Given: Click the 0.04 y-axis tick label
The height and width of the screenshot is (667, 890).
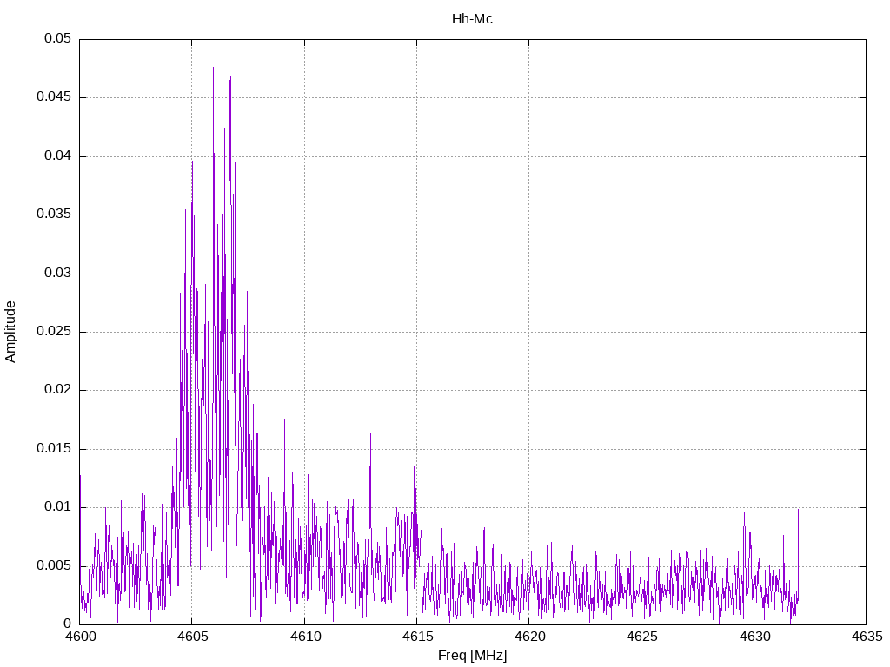Looking at the screenshot, I should pos(57,156).
